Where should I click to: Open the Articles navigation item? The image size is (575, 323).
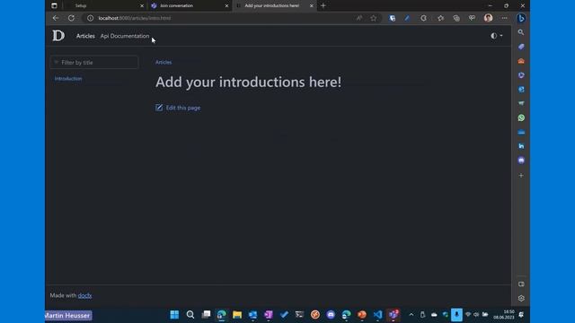pos(85,36)
